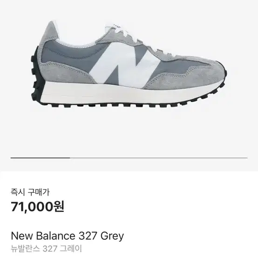This screenshot has width=258, height=258.
Task: Click the empty grey area beneath sneaker
Action: click(x=129, y=132)
